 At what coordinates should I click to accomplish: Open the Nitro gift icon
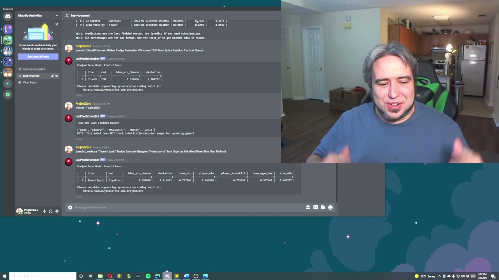pos(308,207)
